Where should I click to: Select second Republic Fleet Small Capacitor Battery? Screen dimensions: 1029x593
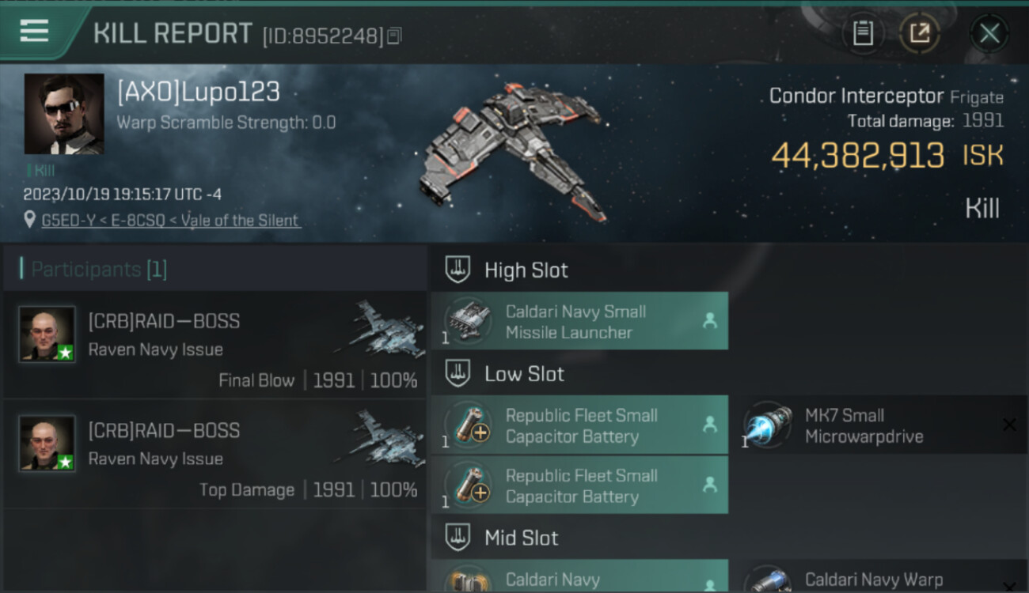click(x=579, y=485)
